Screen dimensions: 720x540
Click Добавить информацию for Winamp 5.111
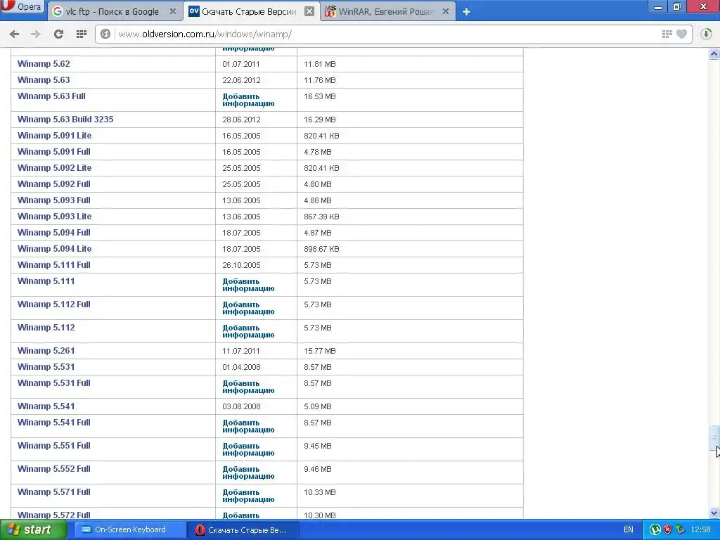tap(248, 285)
